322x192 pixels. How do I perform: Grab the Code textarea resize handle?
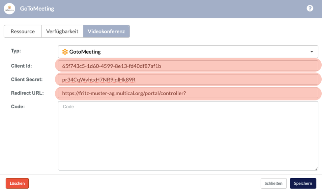click(x=316, y=168)
